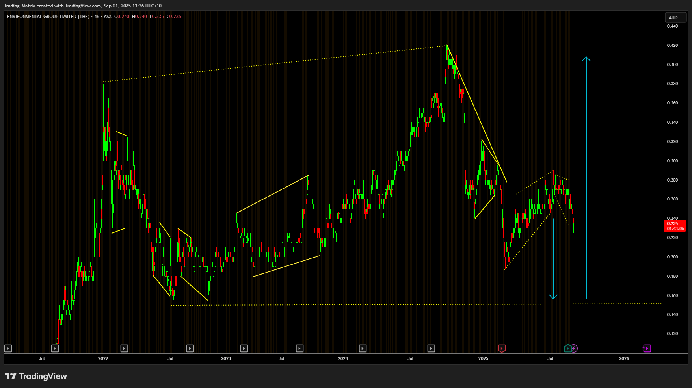Click the 2022 time axis label
The width and height of the screenshot is (692, 388).
(103, 358)
